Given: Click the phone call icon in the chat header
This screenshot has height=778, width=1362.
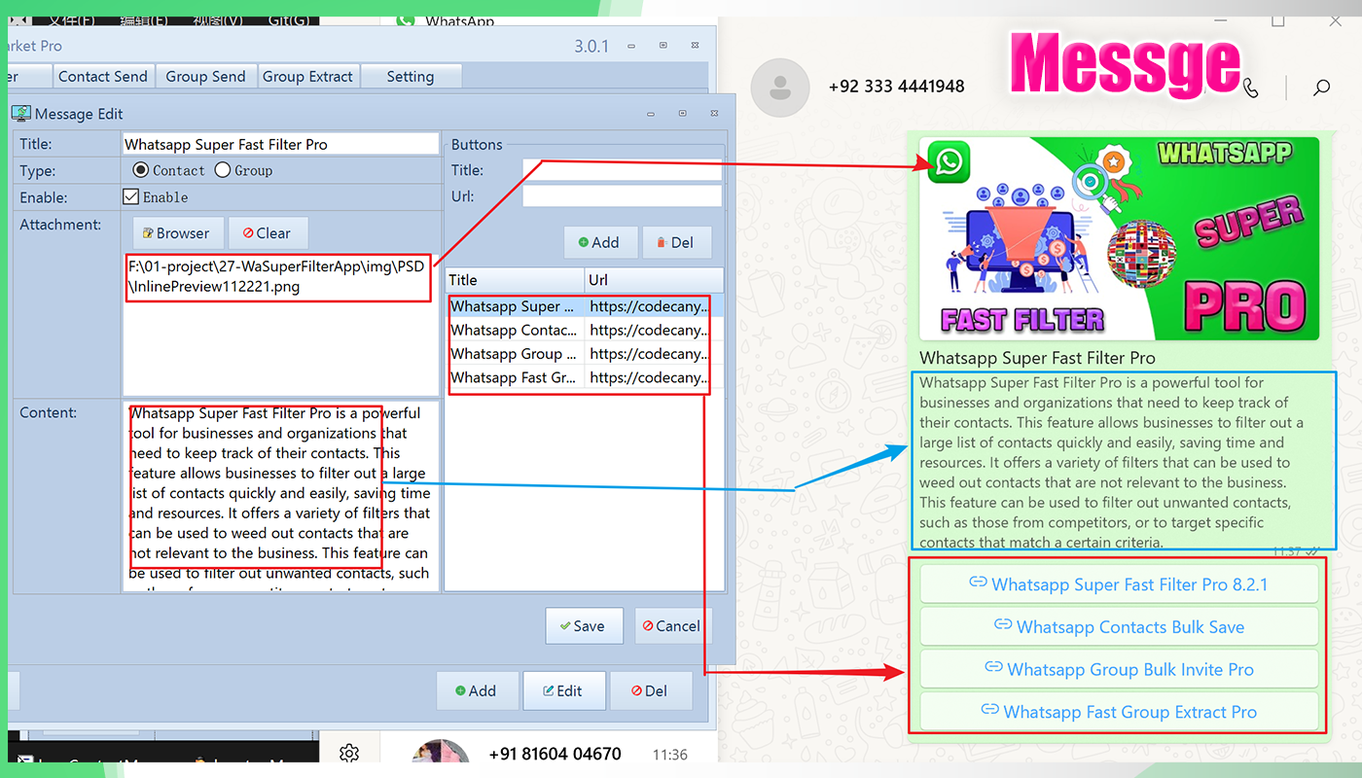Looking at the screenshot, I should pyautogui.click(x=1251, y=88).
